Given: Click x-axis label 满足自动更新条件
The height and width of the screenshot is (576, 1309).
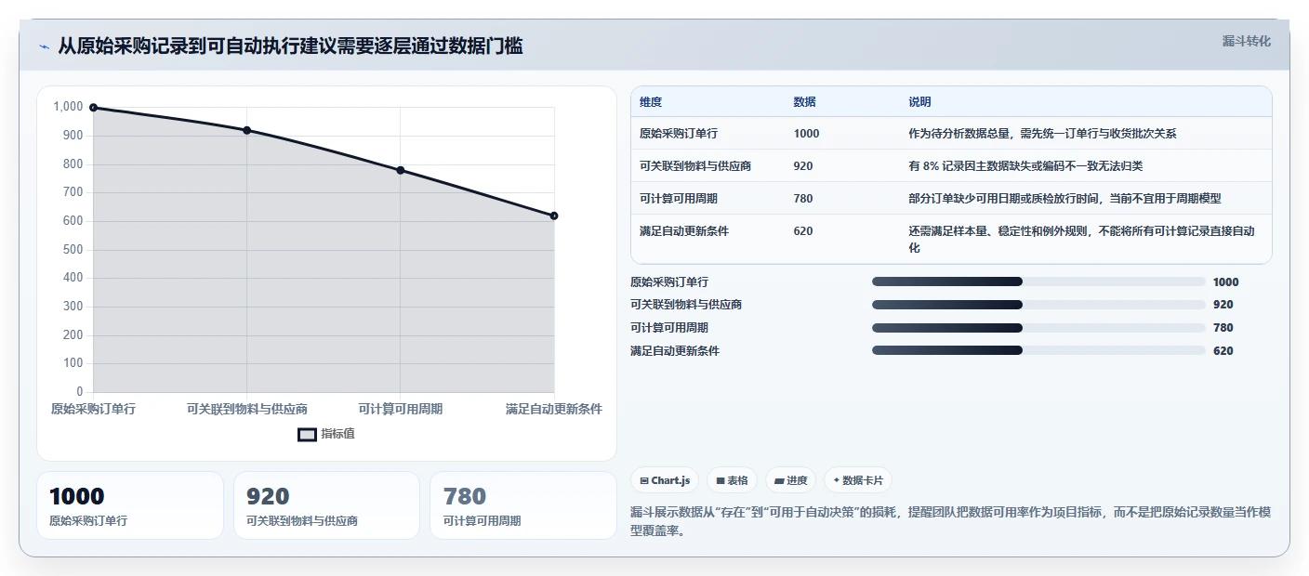Looking at the screenshot, I should [554, 409].
